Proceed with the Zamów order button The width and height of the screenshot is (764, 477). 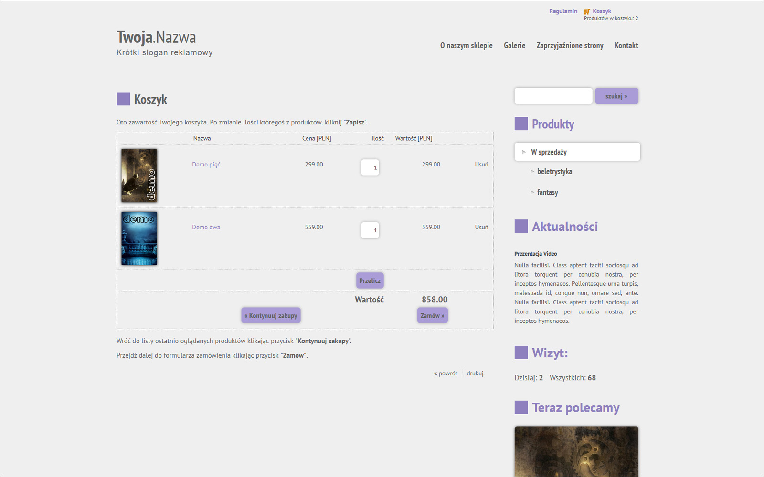[432, 315]
